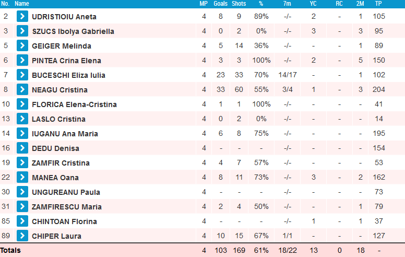Screen dimensions: 405x257
Task: Click the blue chevron next to PINTEA Crina Elena
Action: pos(22,60)
